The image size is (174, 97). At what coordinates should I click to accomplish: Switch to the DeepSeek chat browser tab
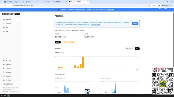point(57,2)
